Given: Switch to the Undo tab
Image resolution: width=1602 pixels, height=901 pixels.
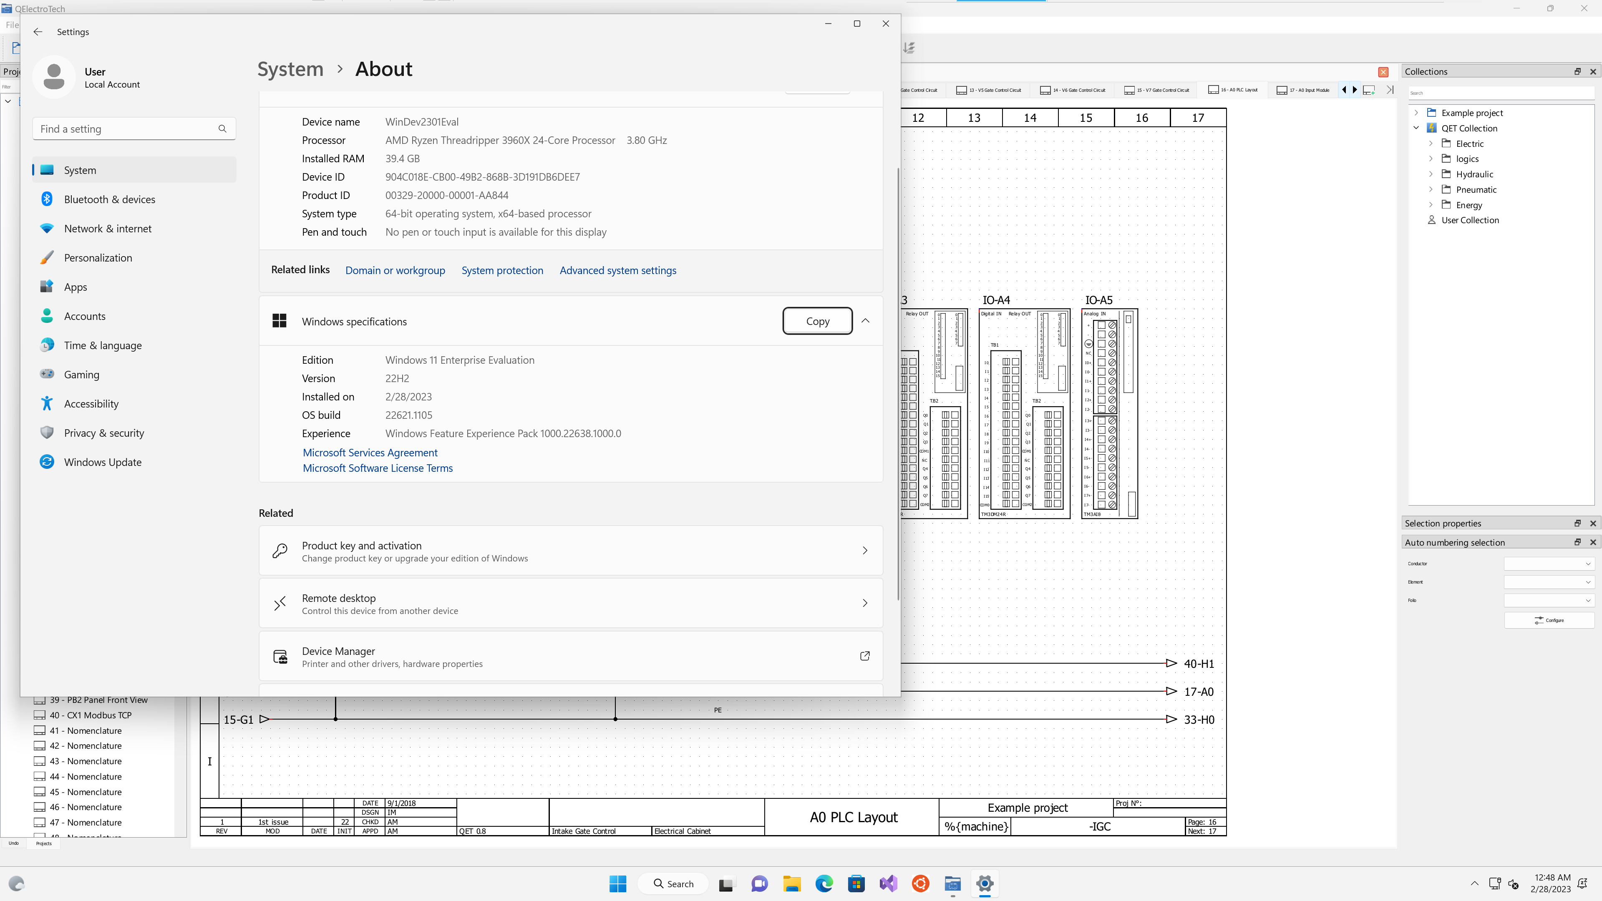Looking at the screenshot, I should coord(14,843).
